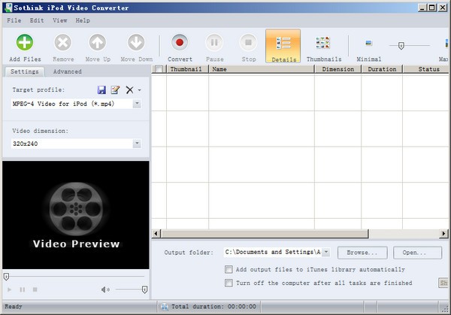Click the video preview seek slider handle
451x315 pixels.
[6, 277]
